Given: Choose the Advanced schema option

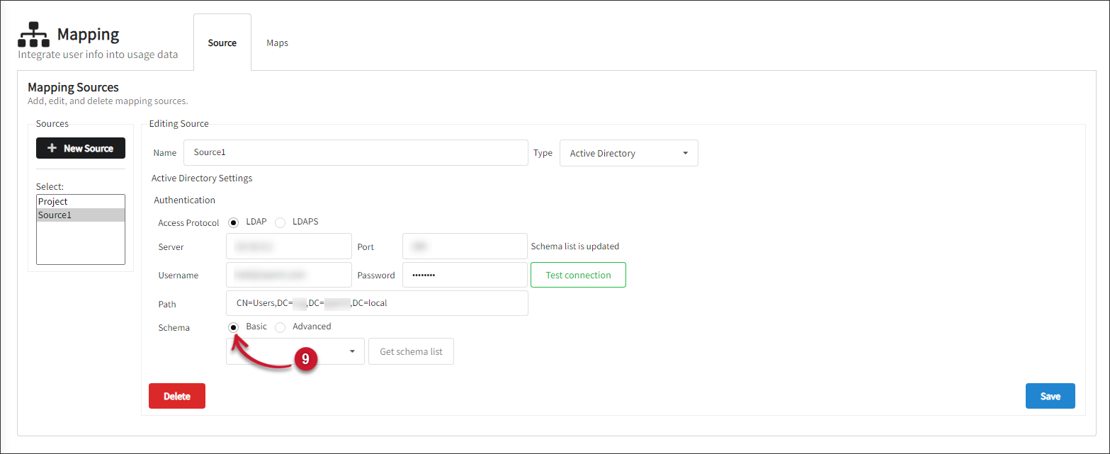Looking at the screenshot, I should pyautogui.click(x=280, y=327).
